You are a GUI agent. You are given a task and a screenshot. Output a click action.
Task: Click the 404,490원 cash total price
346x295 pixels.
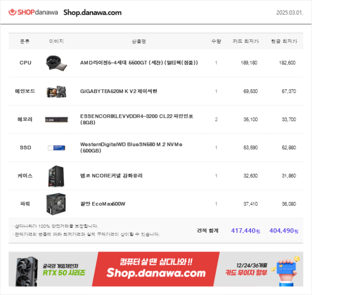(x=284, y=231)
